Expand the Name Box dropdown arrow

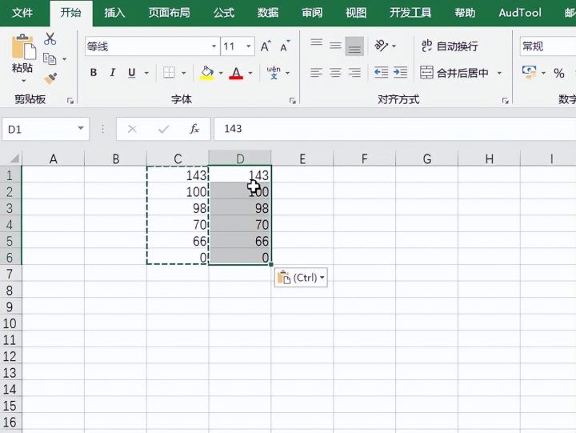coord(81,128)
